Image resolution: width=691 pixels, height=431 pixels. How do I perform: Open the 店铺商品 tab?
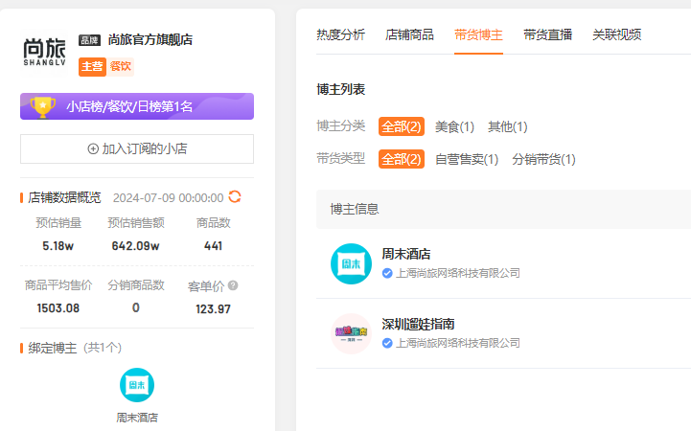click(x=409, y=34)
